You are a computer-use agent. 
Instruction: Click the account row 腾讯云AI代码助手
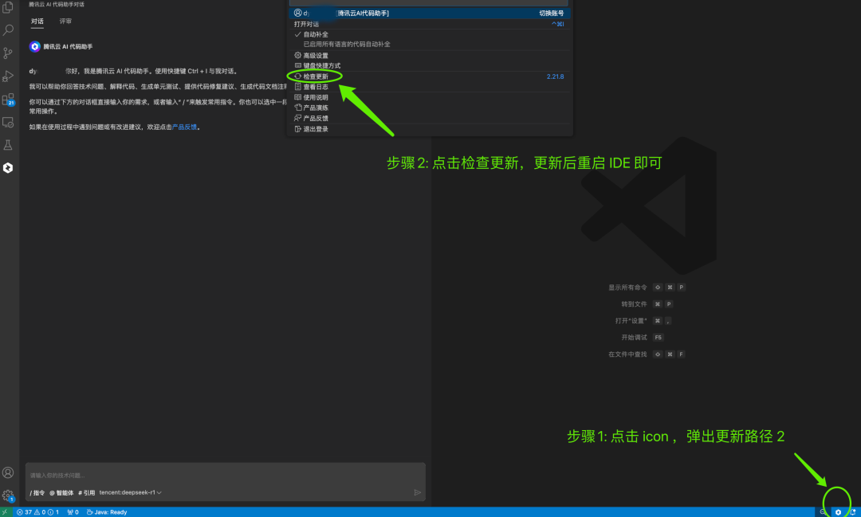[430, 14]
